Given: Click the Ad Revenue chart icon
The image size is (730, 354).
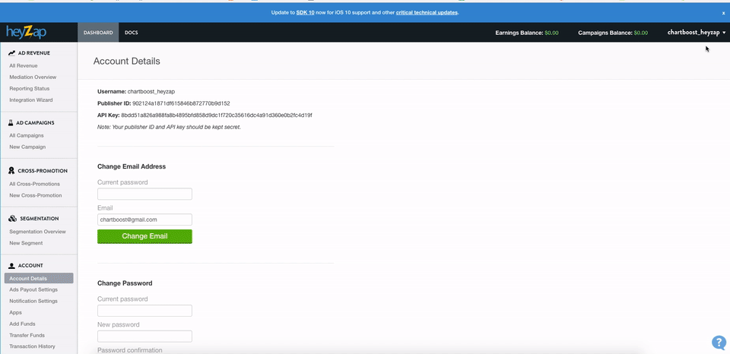Looking at the screenshot, I should coord(12,53).
